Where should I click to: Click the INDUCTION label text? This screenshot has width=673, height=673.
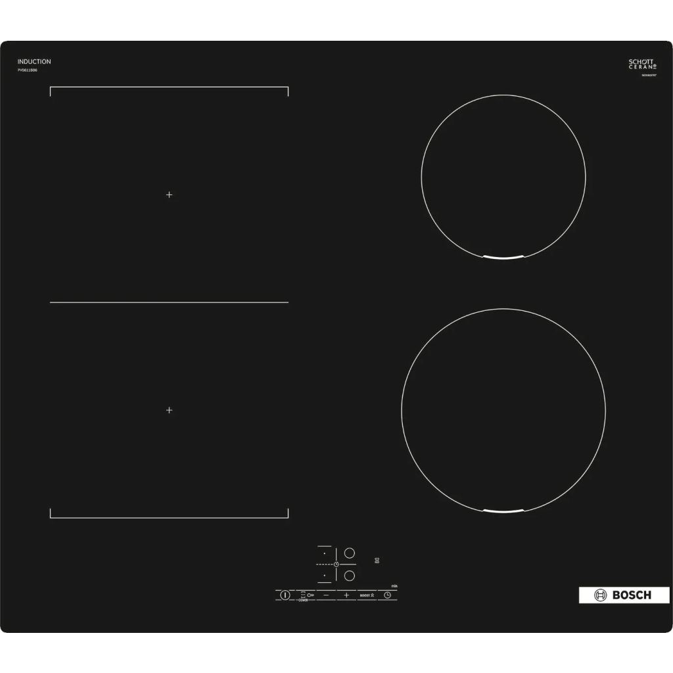(34, 62)
